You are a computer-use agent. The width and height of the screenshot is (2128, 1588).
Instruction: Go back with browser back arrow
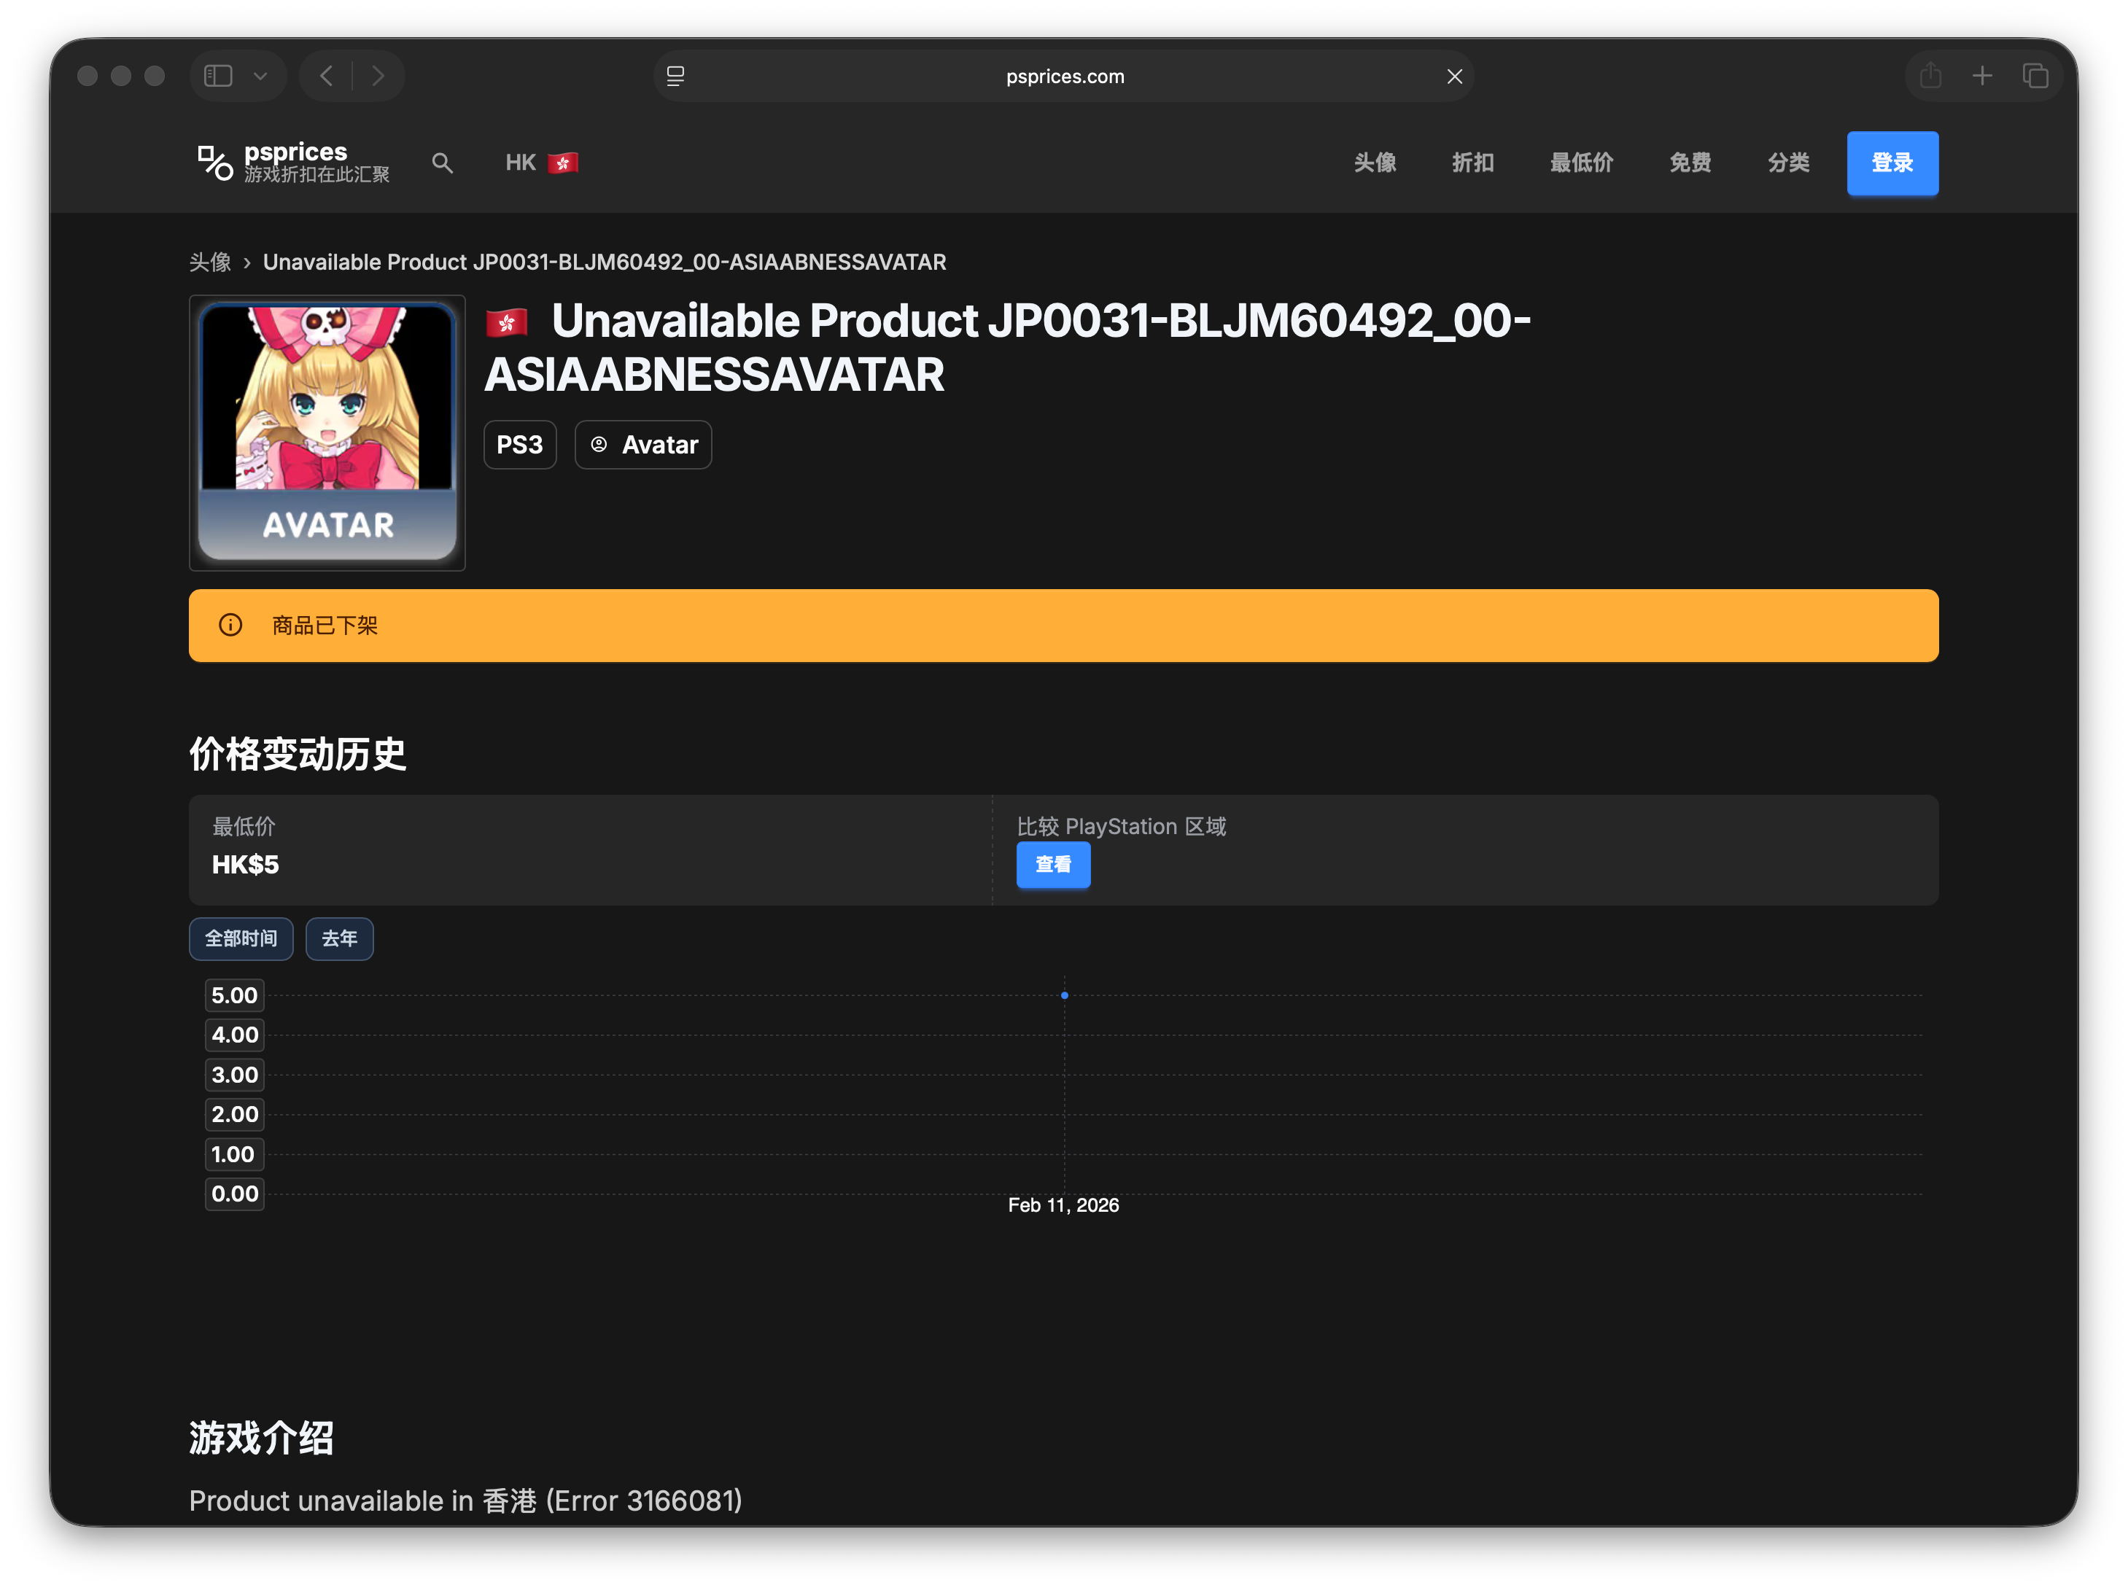(327, 76)
